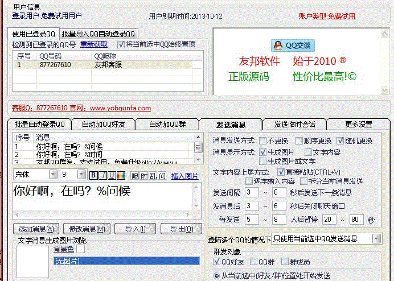Insert greeting variable 问 button
The width and height of the screenshot is (394, 281).
tap(162, 176)
